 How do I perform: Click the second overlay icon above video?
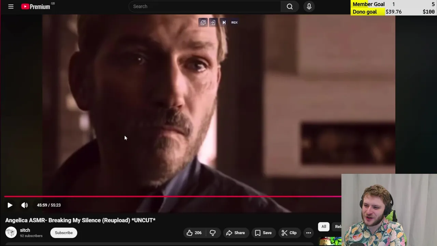[x=213, y=23]
